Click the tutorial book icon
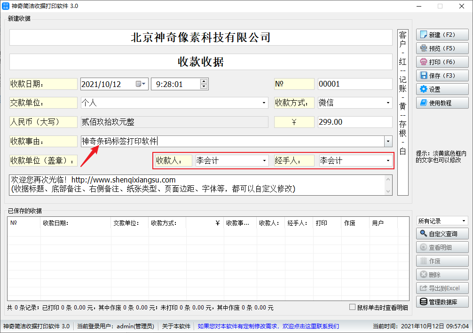 pyautogui.click(x=424, y=103)
